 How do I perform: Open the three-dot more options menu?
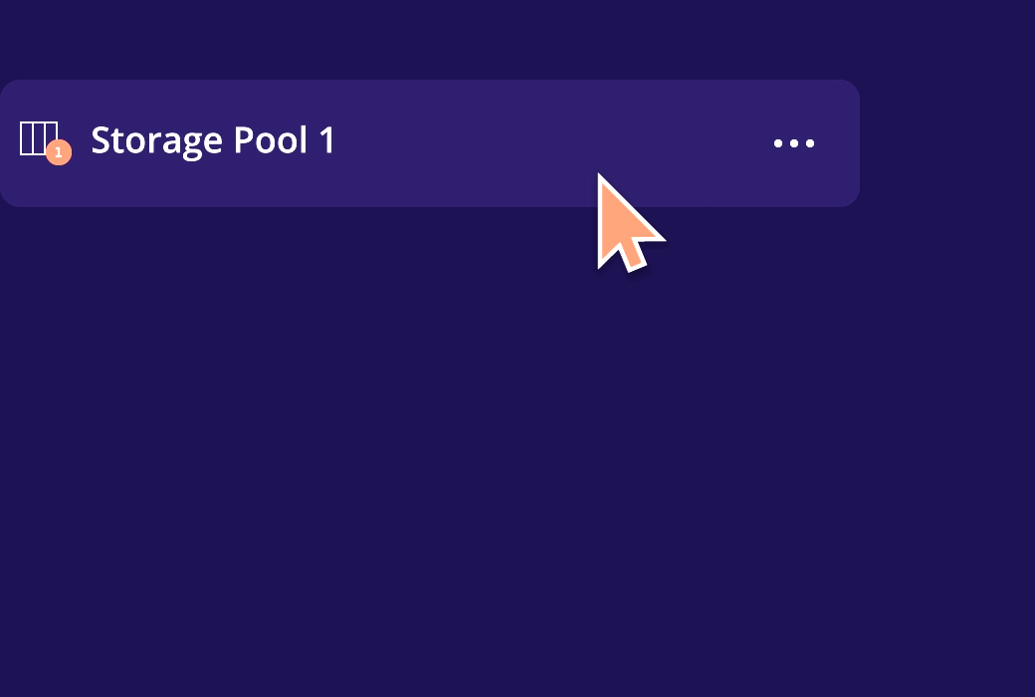pyautogui.click(x=794, y=143)
